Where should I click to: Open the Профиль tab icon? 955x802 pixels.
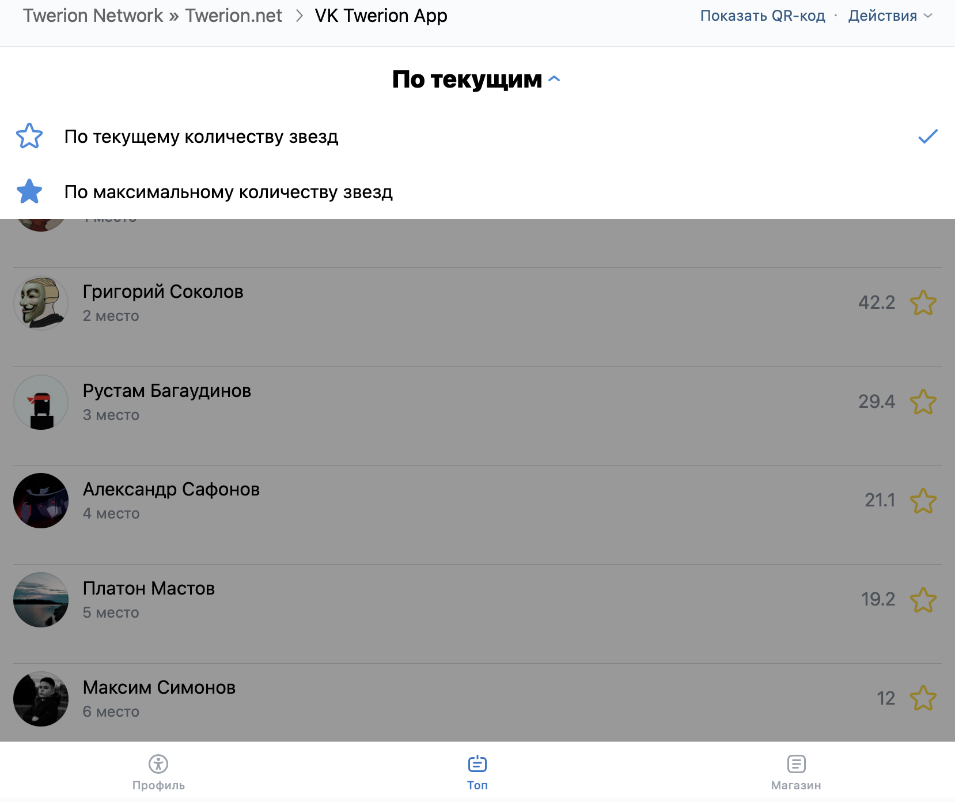158,764
